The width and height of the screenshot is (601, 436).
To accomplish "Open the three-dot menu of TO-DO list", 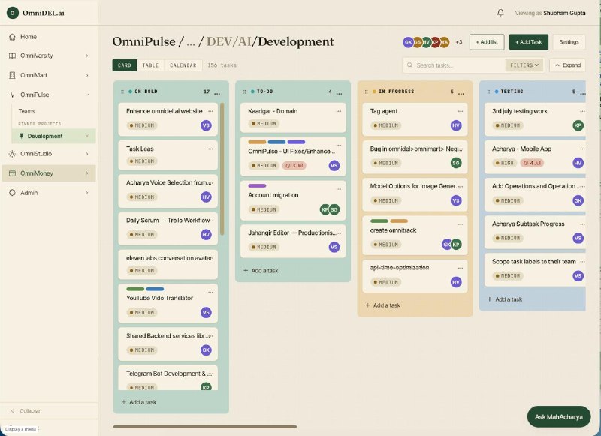I will 340,92.
